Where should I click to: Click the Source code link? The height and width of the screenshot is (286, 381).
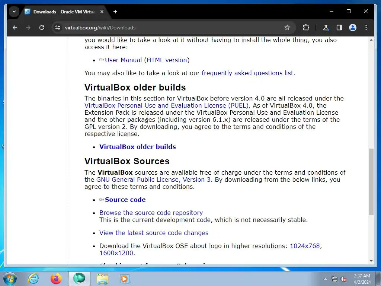point(125,200)
